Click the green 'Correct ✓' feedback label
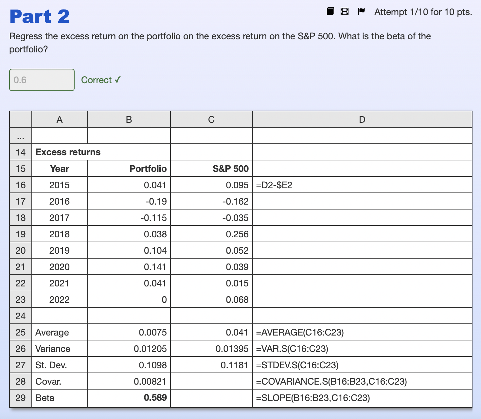The height and width of the screenshot is (419, 481). [x=101, y=80]
